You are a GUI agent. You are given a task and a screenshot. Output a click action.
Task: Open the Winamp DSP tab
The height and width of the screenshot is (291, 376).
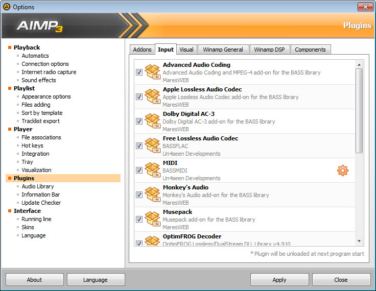pyautogui.click(x=270, y=50)
